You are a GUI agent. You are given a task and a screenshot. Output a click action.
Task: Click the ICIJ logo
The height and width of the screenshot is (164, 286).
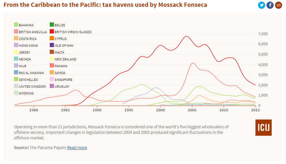pyautogui.click(x=264, y=127)
